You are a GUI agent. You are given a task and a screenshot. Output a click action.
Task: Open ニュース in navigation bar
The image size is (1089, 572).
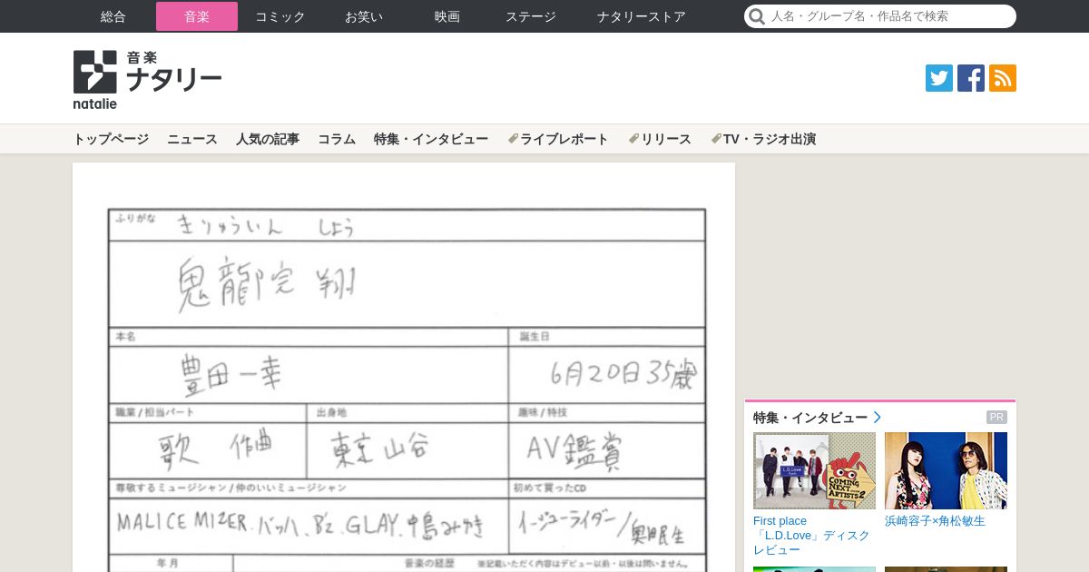pyautogui.click(x=192, y=139)
